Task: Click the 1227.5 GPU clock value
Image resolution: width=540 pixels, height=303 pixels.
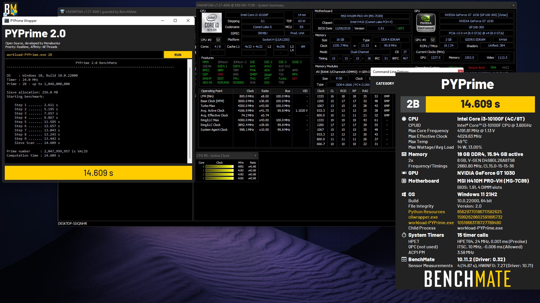Action: click(435, 58)
